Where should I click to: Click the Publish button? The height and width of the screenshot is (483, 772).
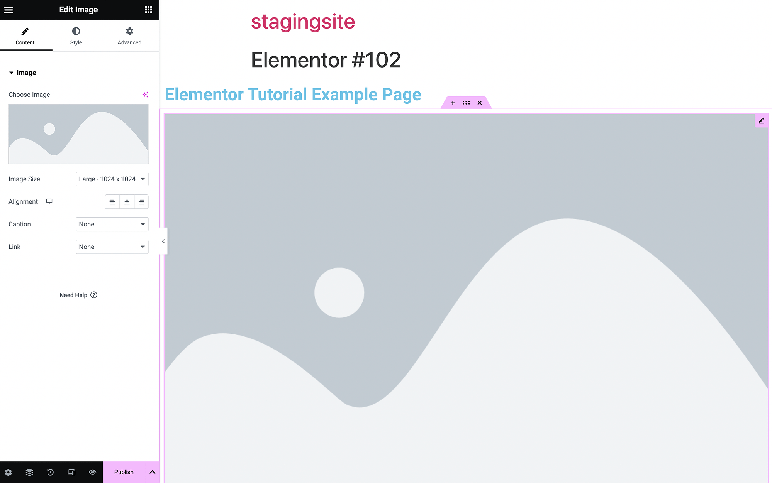pyautogui.click(x=123, y=472)
